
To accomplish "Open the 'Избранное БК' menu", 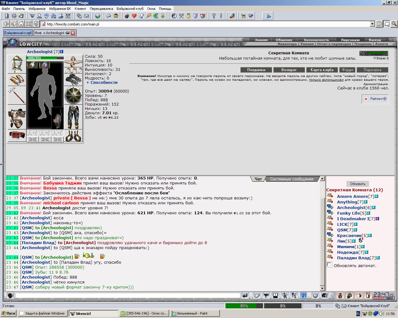I will [60, 9].
